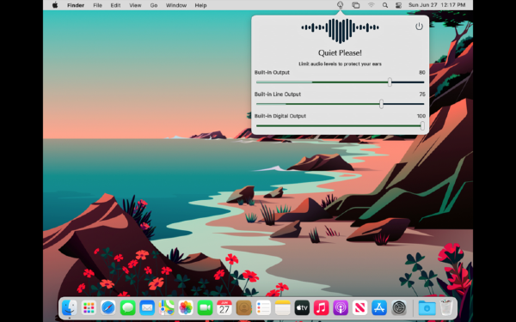This screenshot has height=322, width=516.
Task: Click "Limit audio levels to protect your ears"
Action: [x=340, y=64]
